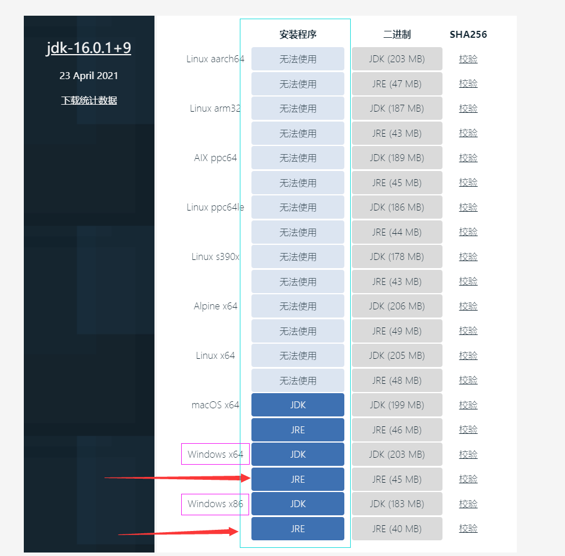The height and width of the screenshot is (556, 565).
Task: Open the jdk-16.0.1+9 release link
Action: [89, 48]
